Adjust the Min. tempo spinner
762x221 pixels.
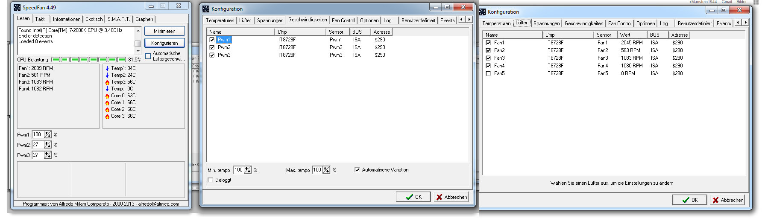coord(248,170)
